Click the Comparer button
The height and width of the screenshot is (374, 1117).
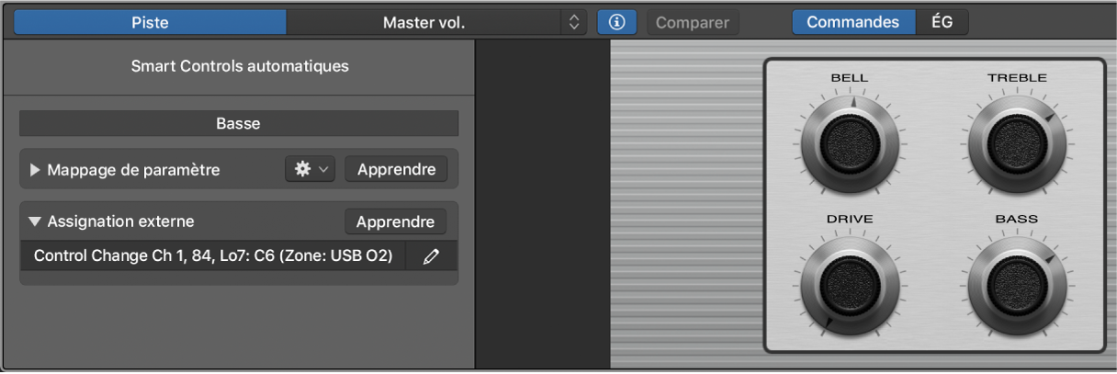point(692,22)
